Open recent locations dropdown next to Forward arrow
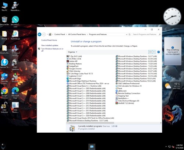Viewport: 184px width, 150px height. [47, 34]
